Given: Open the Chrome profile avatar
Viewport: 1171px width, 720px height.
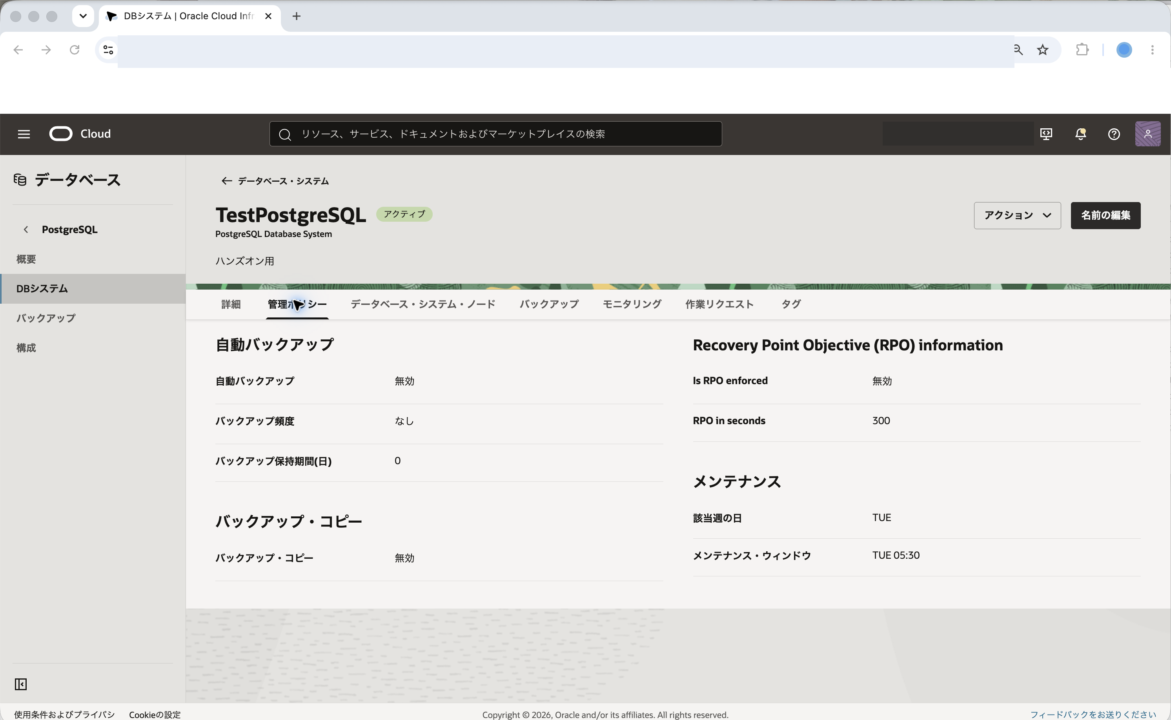Looking at the screenshot, I should [1124, 49].
